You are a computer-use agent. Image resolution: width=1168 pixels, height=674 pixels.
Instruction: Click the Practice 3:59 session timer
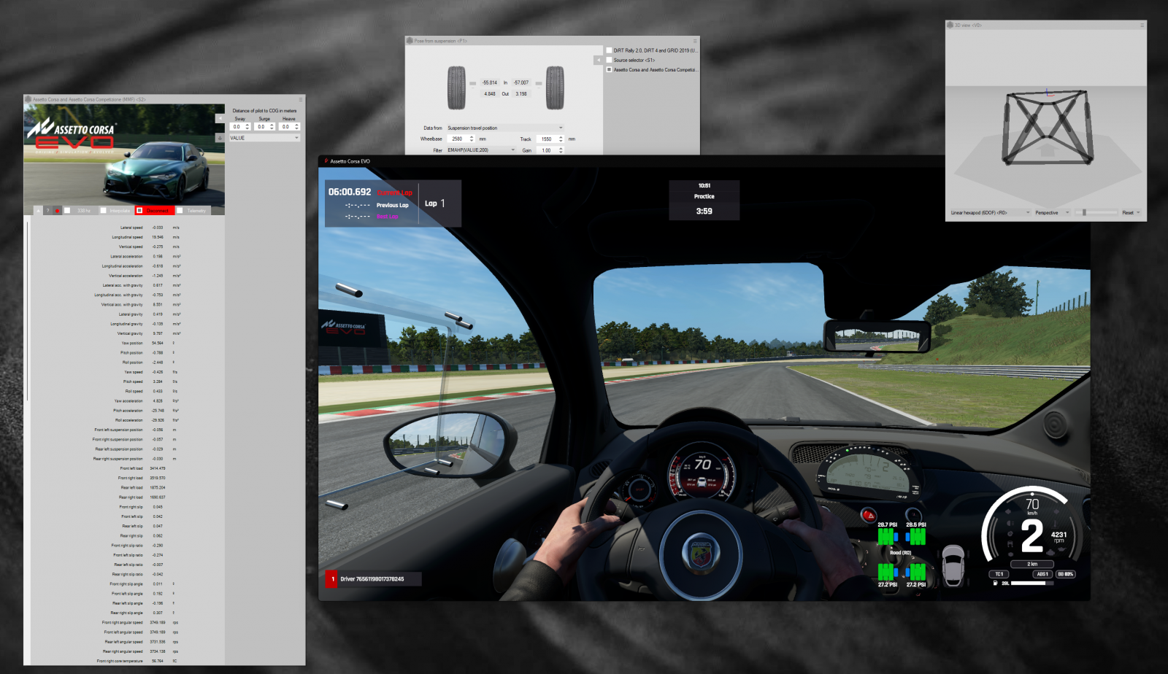click(x=704, y=200)
